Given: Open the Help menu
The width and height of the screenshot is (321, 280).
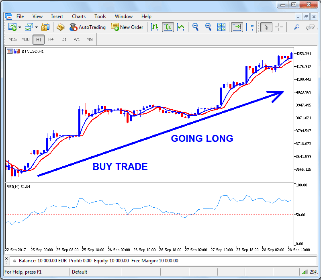Looking at the screenshot, I should tap(146, 16).
